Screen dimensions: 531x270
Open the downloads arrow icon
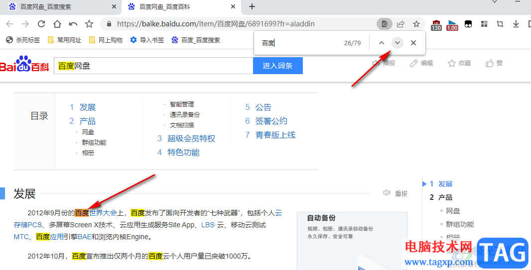tap(516, 24)
